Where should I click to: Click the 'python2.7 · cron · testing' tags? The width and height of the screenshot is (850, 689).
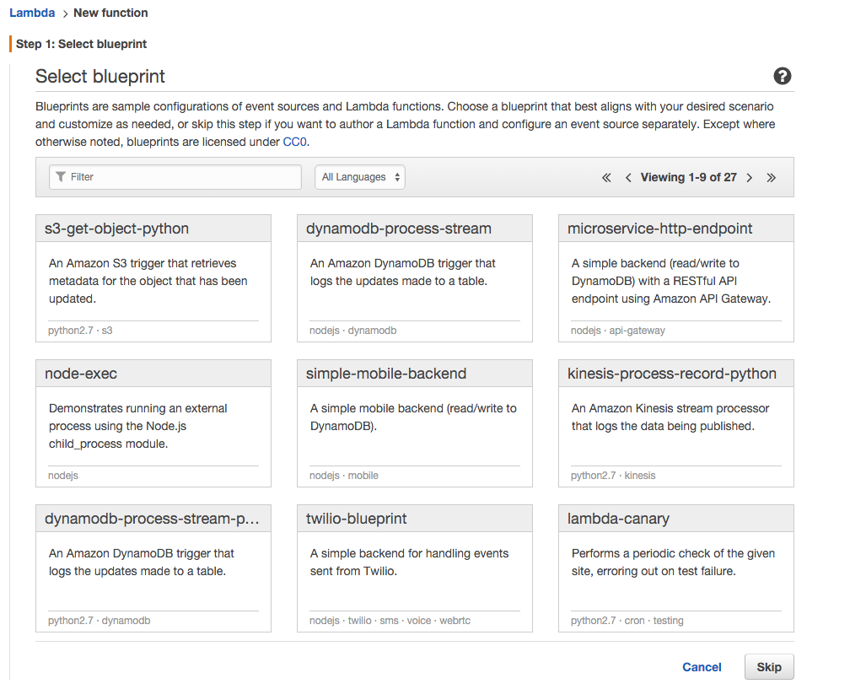coord(627,620)
